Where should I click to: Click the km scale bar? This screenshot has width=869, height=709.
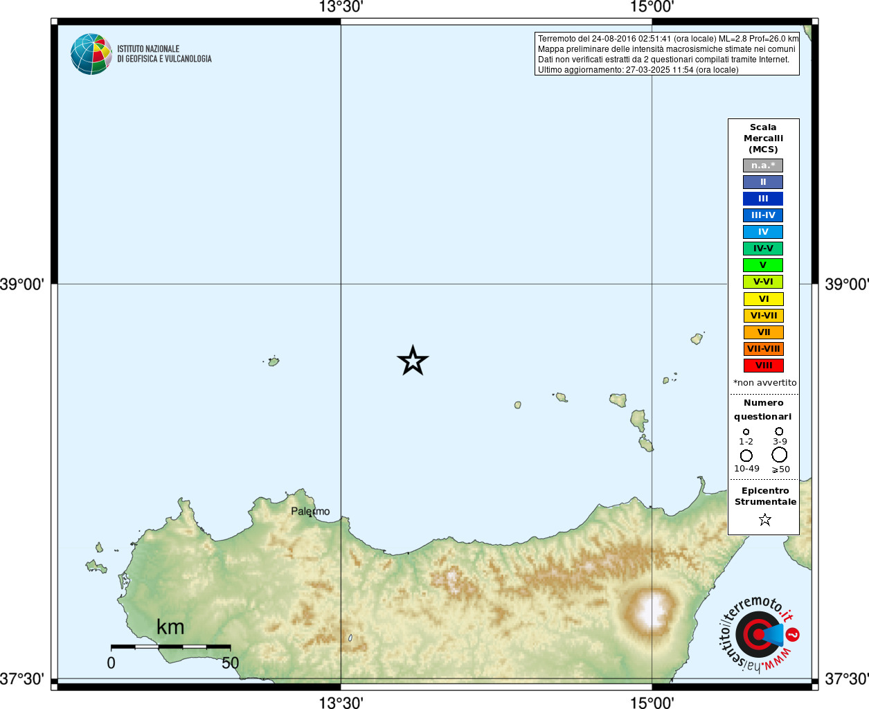tap(170, 647)
